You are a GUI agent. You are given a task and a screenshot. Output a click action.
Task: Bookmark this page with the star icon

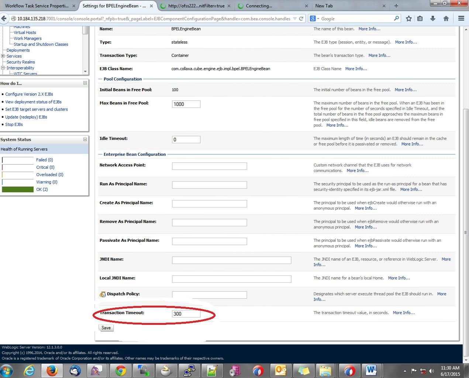408,18
